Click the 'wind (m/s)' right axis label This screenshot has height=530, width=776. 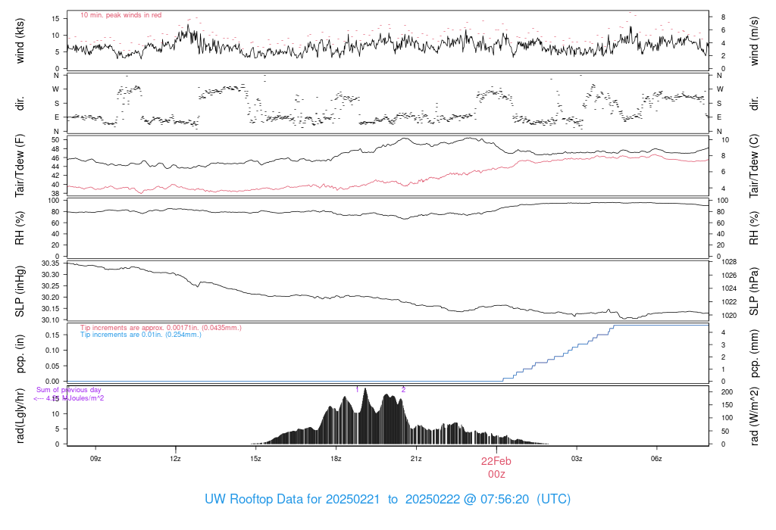[x=754, y=41]
